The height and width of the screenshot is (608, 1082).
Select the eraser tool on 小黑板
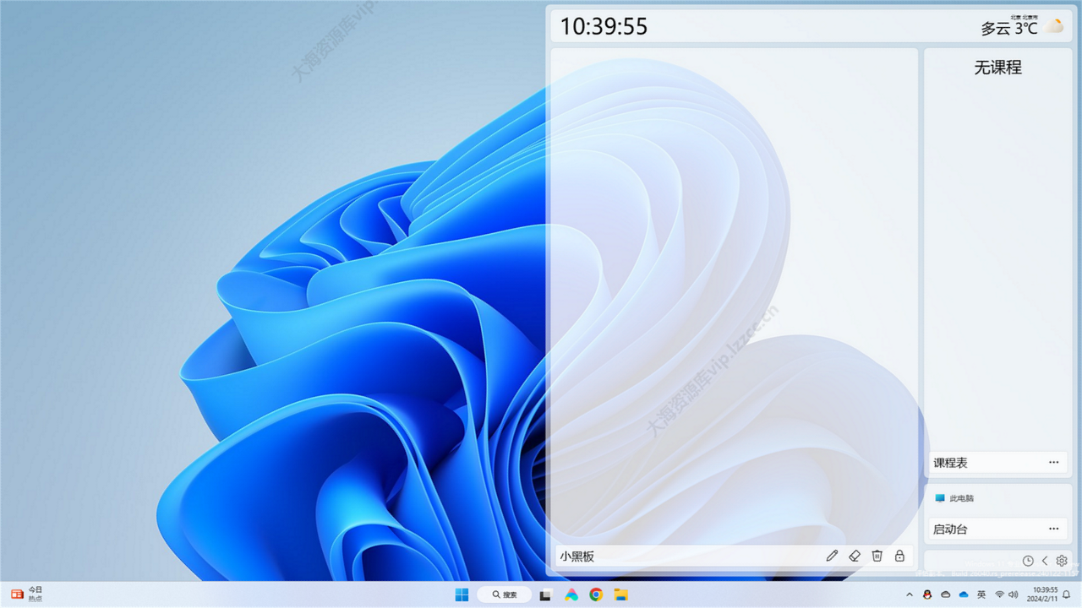854,556
